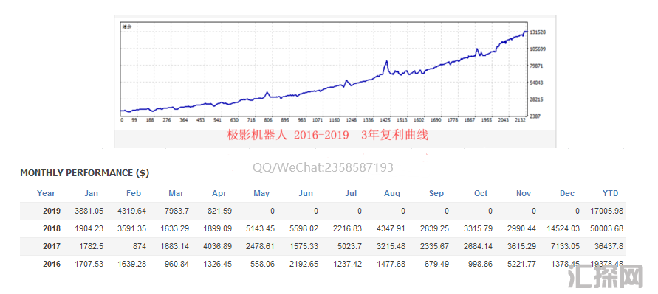This screenshot has height=294, width=658.
Task: Click the Jan column header
Action: (x=91, y=193)
